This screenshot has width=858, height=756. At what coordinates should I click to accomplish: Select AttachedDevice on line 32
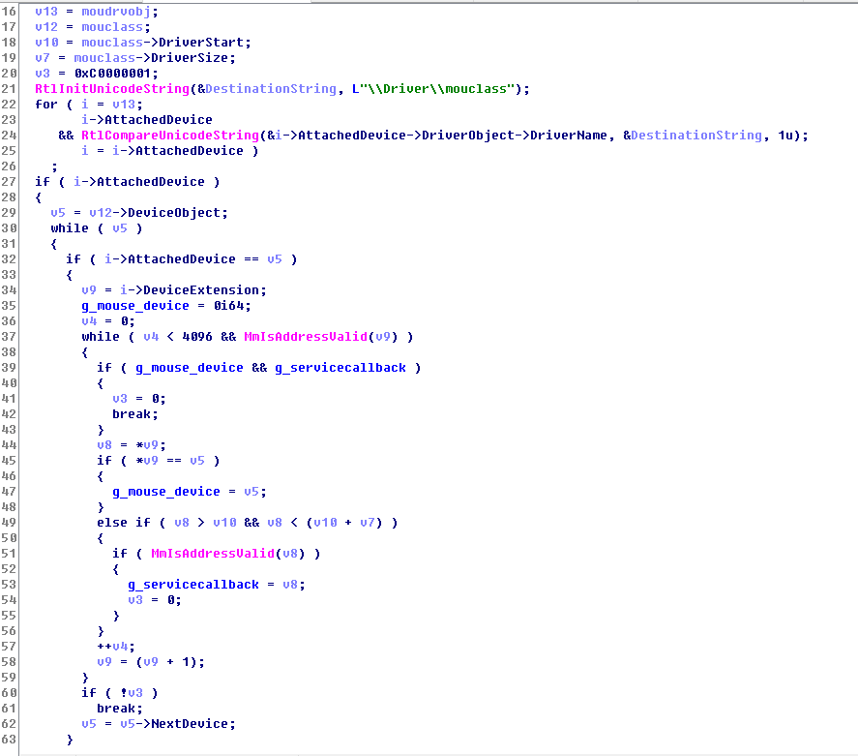pos(182,259)
